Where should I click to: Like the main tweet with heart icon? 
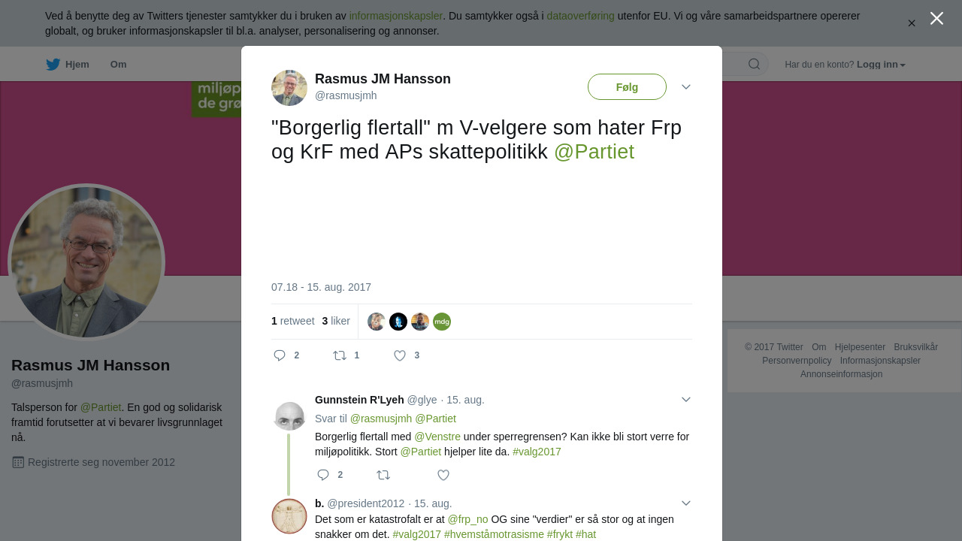tap(400, 355)
